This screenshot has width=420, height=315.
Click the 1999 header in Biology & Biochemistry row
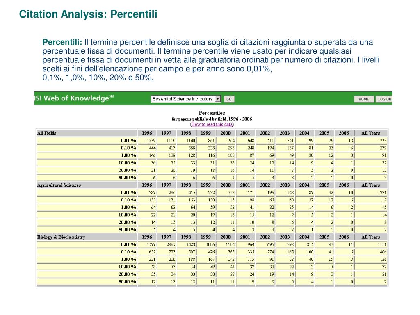pos(206,237)
